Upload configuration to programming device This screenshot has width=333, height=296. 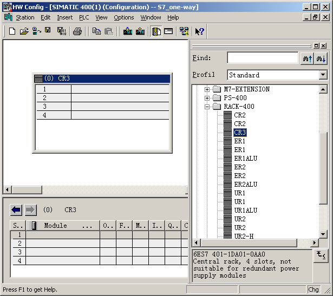140,31
